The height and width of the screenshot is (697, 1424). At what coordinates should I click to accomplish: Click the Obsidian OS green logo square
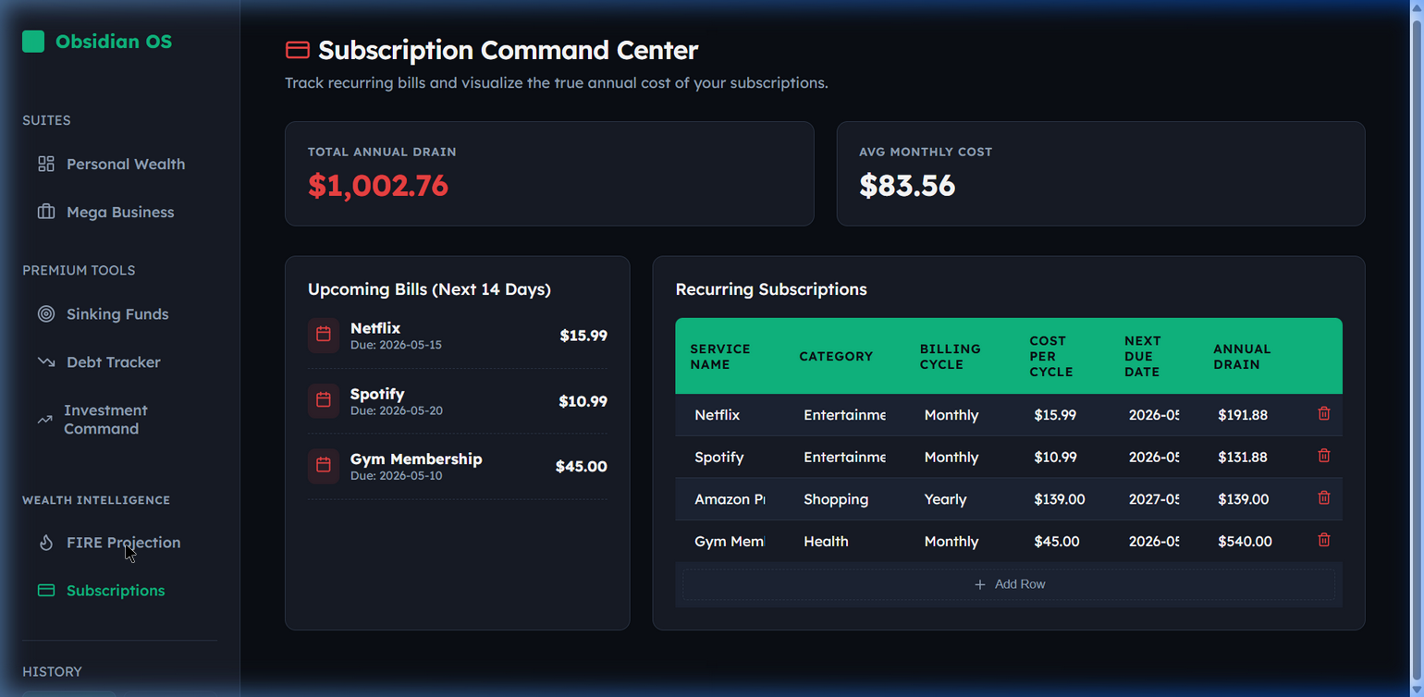click(33, 41)
